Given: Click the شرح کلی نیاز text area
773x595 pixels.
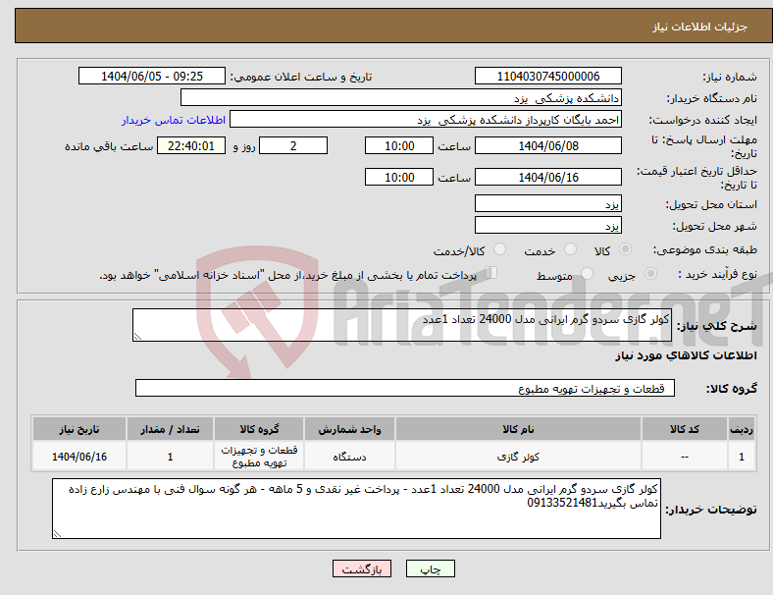Looking at the screenshot, I should tap(402, 325).
